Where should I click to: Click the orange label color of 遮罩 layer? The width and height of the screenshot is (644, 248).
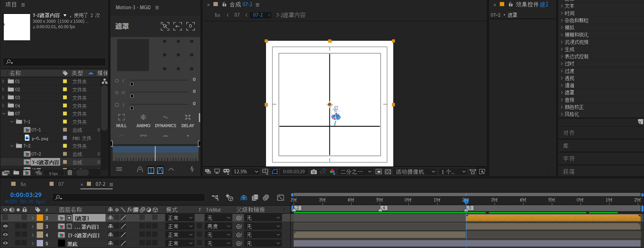40,218
